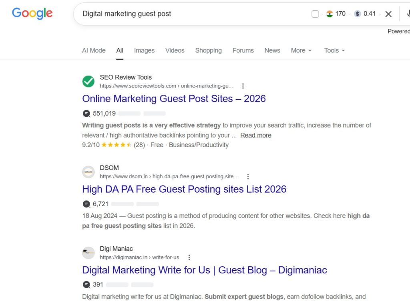Click the Google logo
The height and width of the screenshot is (301, 410).
(x=32, y=13)
